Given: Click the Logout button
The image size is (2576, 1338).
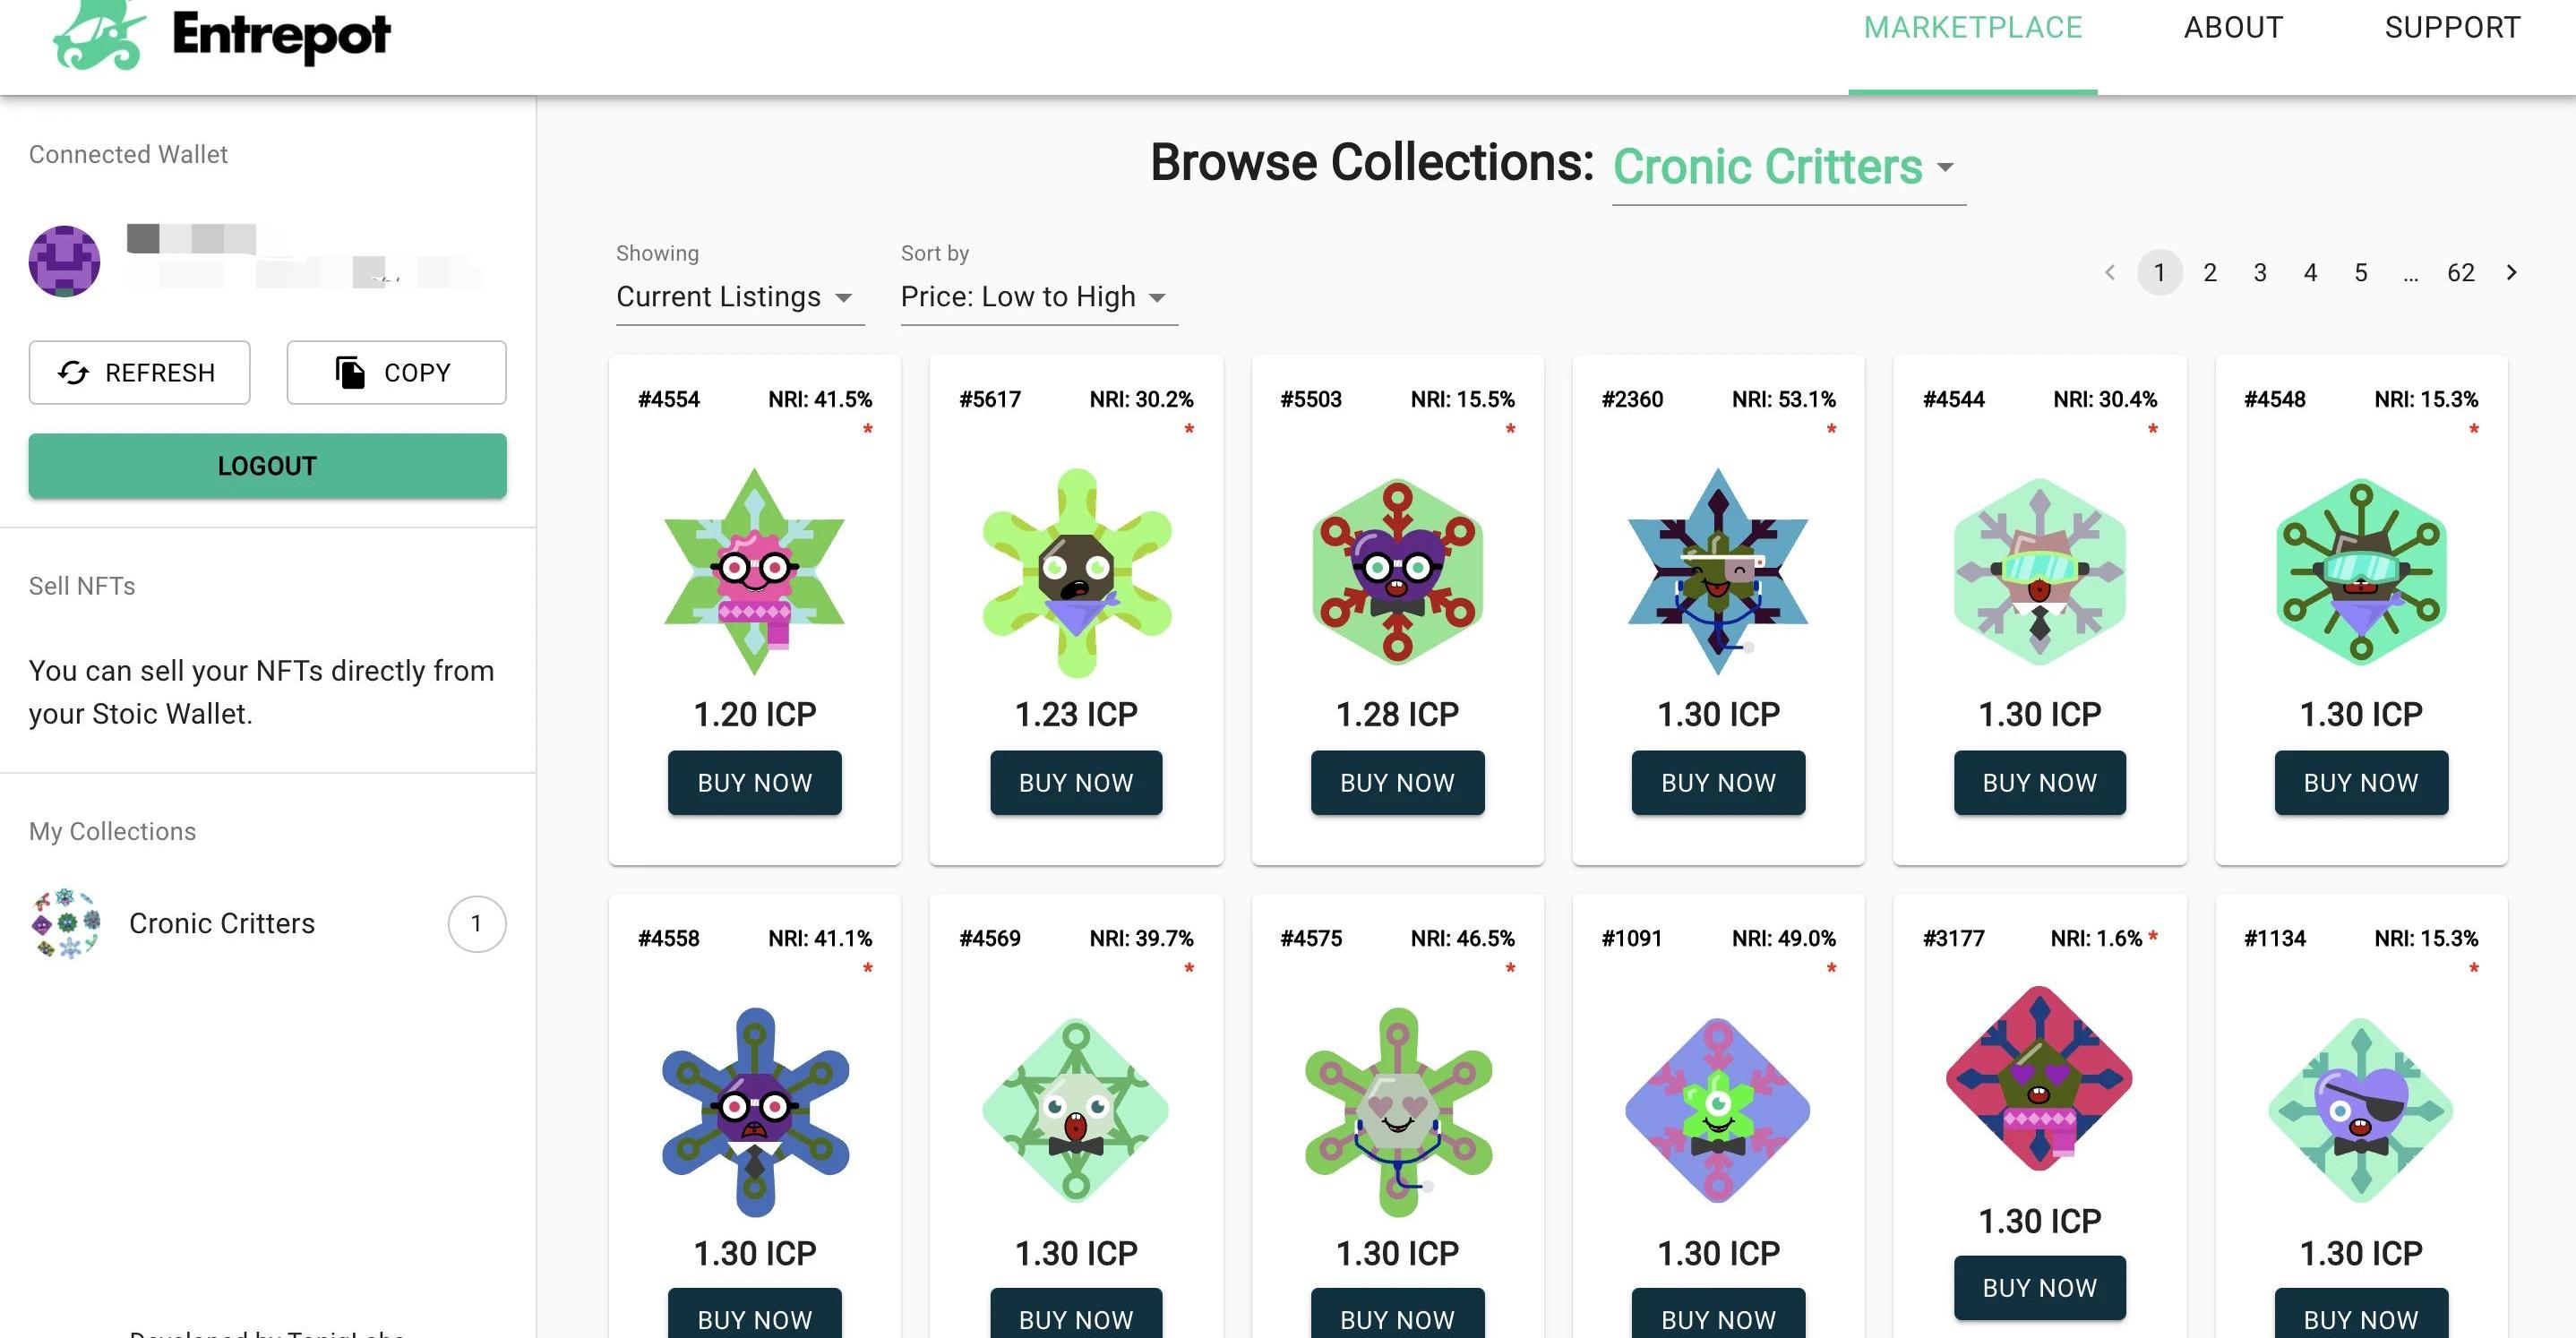Looking at the screenshot, I should point(267,466).
